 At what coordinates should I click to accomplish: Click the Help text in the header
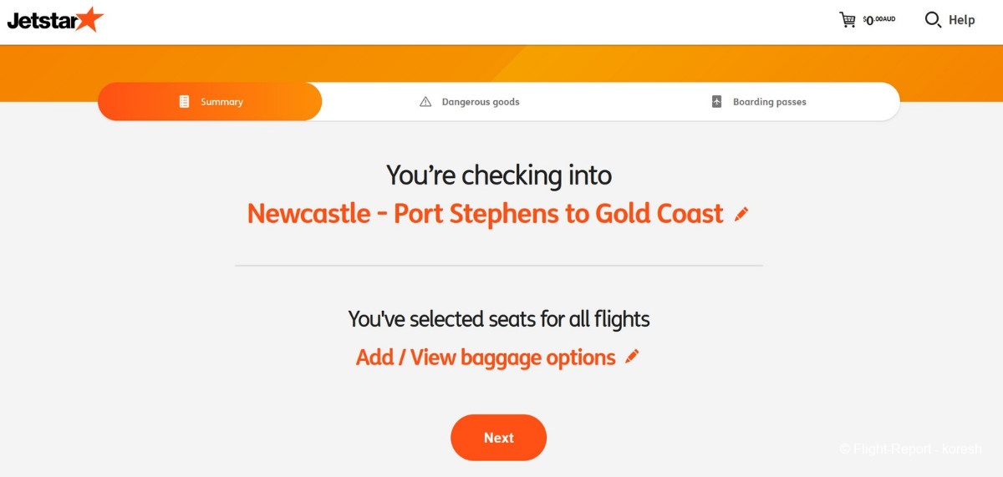tap(961, 20)
